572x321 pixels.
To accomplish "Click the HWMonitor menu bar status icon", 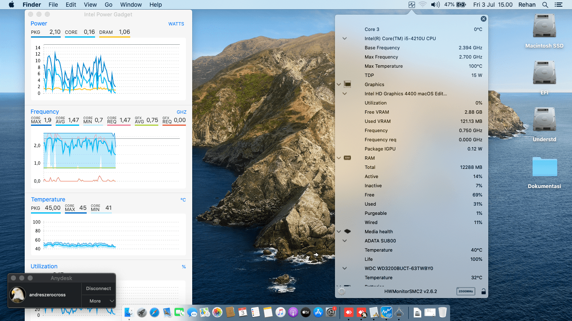I will point(412,5).
